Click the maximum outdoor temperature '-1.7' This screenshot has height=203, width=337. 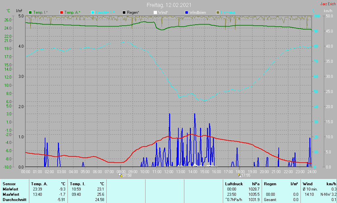point(62,194)
